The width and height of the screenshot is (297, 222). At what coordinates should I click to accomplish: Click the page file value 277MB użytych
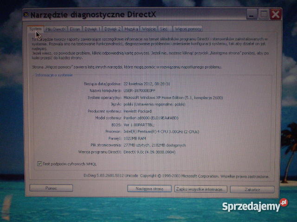(155, 145)
